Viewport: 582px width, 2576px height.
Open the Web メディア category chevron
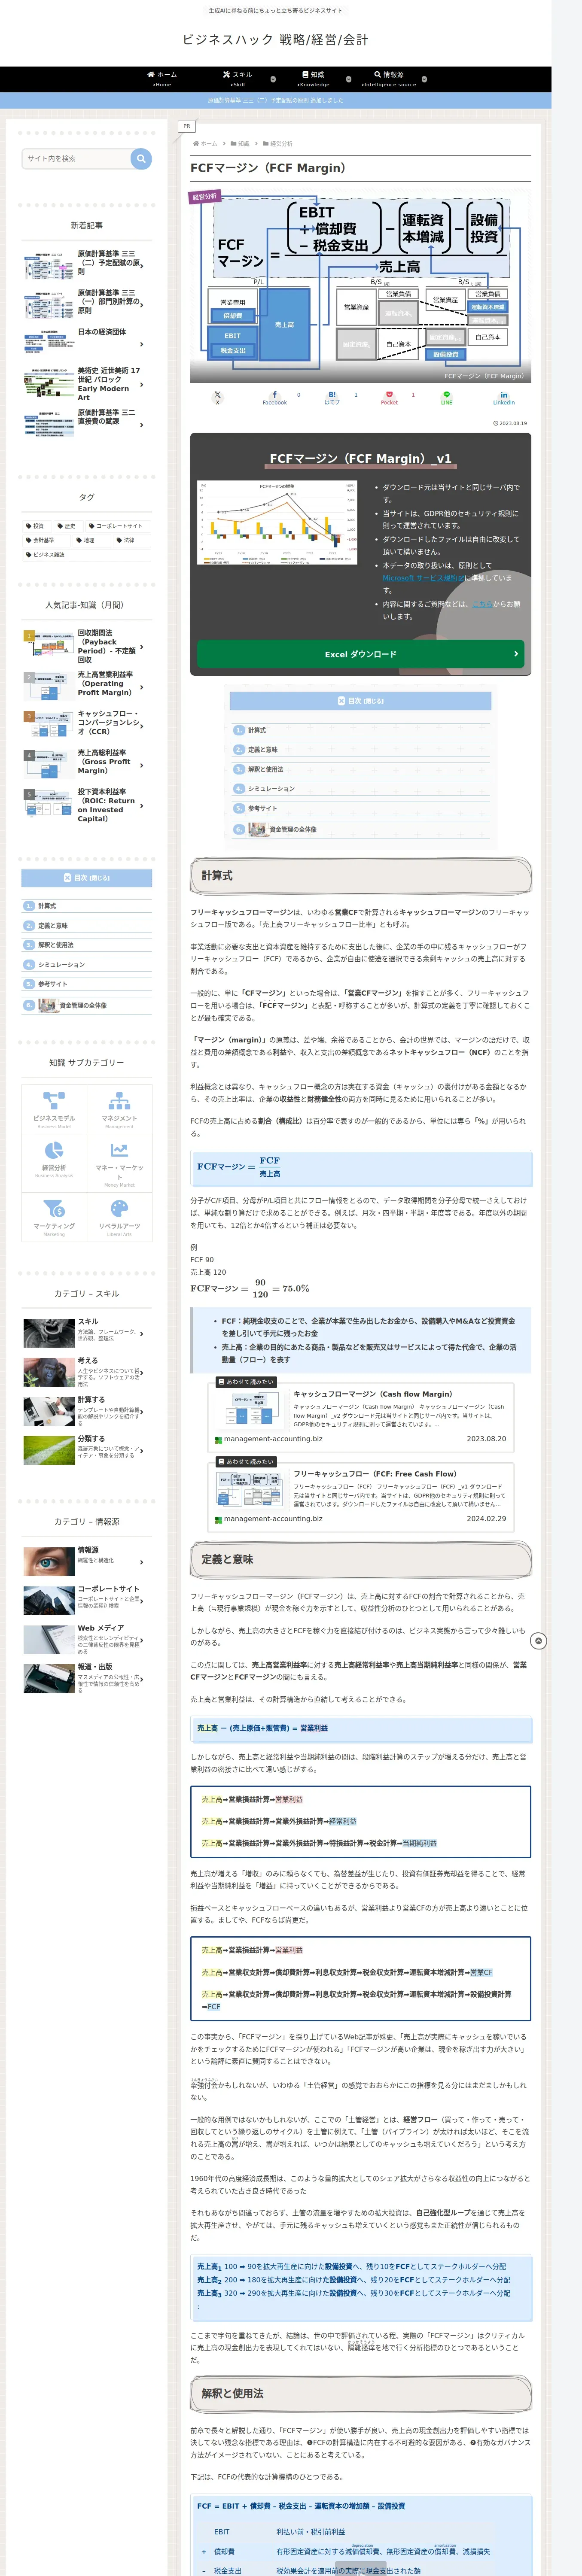click(142, 1640)
